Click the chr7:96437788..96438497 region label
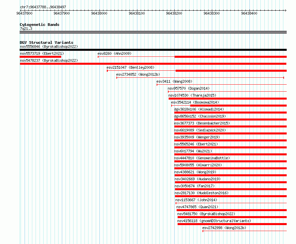296x244 pixels. (x=43, y=7)
